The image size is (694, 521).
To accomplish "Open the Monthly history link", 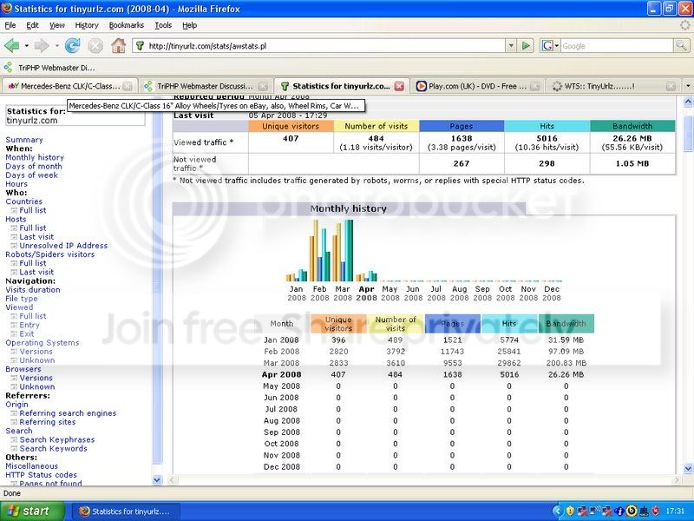I will coord(35,157).
